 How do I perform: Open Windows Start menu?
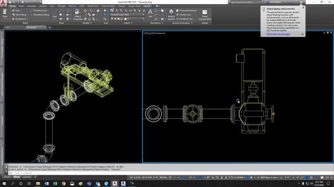pyautogui.click(x=4, y=183)
